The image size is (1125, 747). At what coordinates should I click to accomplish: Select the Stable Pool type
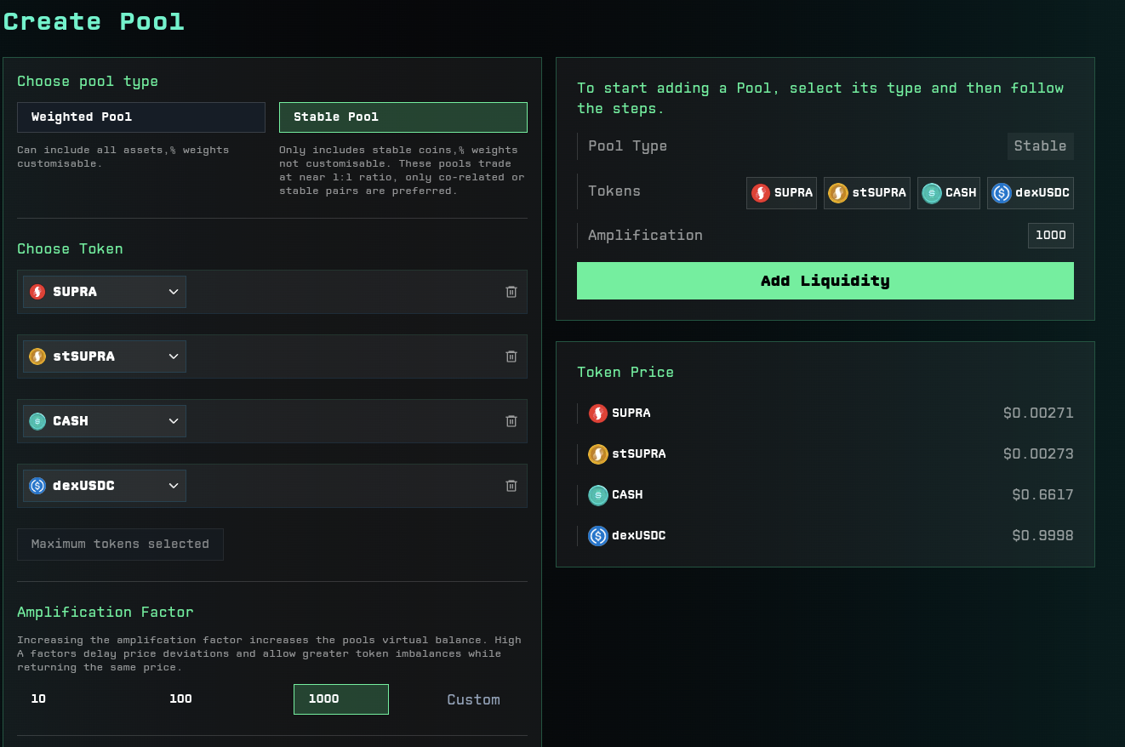point(403,117)
